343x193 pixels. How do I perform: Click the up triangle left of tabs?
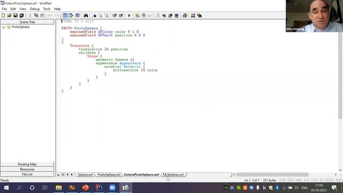[58, 175]
